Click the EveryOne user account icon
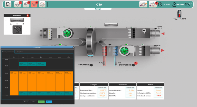Screen dimensions: 197x107 coord(175,4)
